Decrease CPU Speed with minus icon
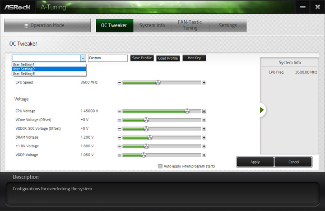 [x=119, y=83]
